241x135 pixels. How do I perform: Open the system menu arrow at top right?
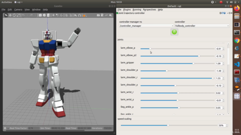coord(238,2)
